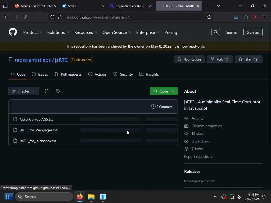Open QuickCorruptCSS.txt file
This screenshot has height=203, width=271.
coord(36,119)
